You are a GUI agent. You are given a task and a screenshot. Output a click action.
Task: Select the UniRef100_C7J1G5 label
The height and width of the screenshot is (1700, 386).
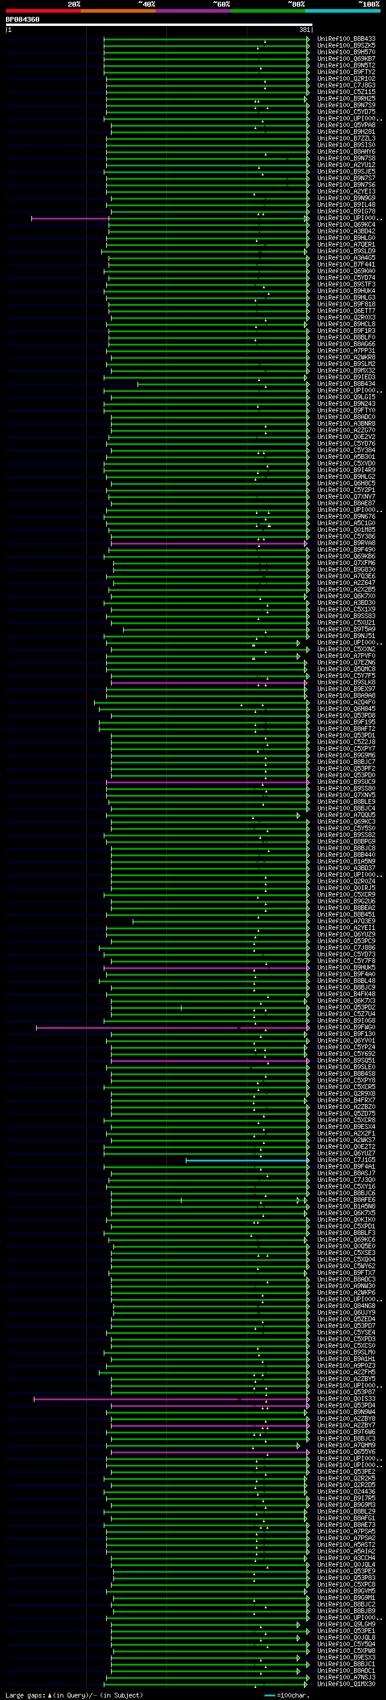click(346, 1160)
